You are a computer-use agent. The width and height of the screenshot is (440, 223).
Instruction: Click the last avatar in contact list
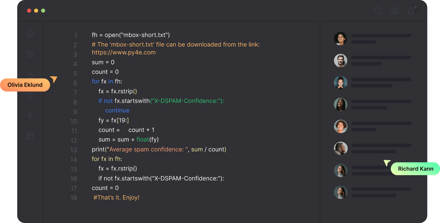pos(341,192)
